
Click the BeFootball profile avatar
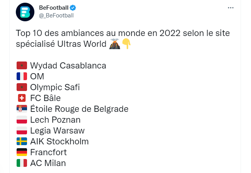coord(25,12)
